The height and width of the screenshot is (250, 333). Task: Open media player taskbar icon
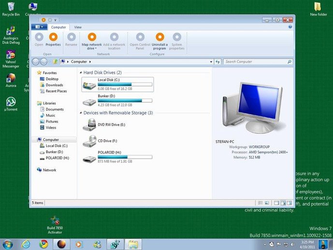coord(79,244)
